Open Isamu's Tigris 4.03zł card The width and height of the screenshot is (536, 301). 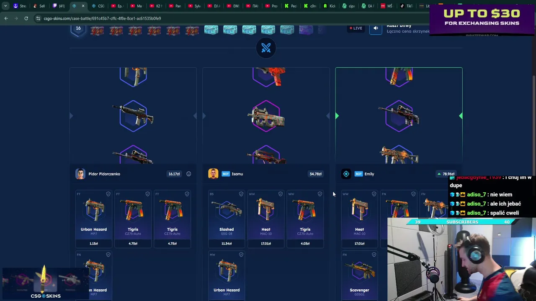pos(305,219)
